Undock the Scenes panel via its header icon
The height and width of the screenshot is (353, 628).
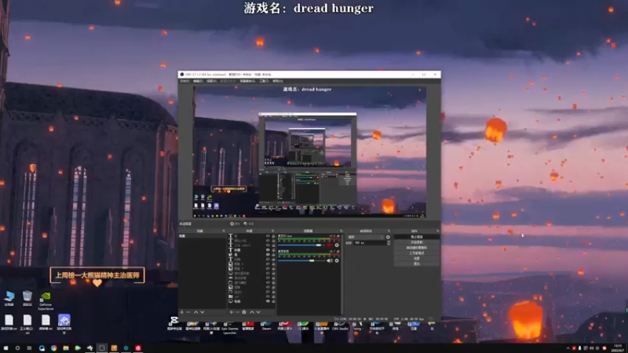click(224, 231)
